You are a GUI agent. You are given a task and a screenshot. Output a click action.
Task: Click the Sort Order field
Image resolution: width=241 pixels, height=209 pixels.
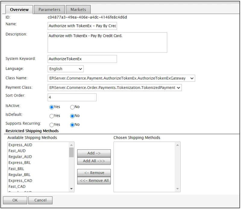point(72,97)
